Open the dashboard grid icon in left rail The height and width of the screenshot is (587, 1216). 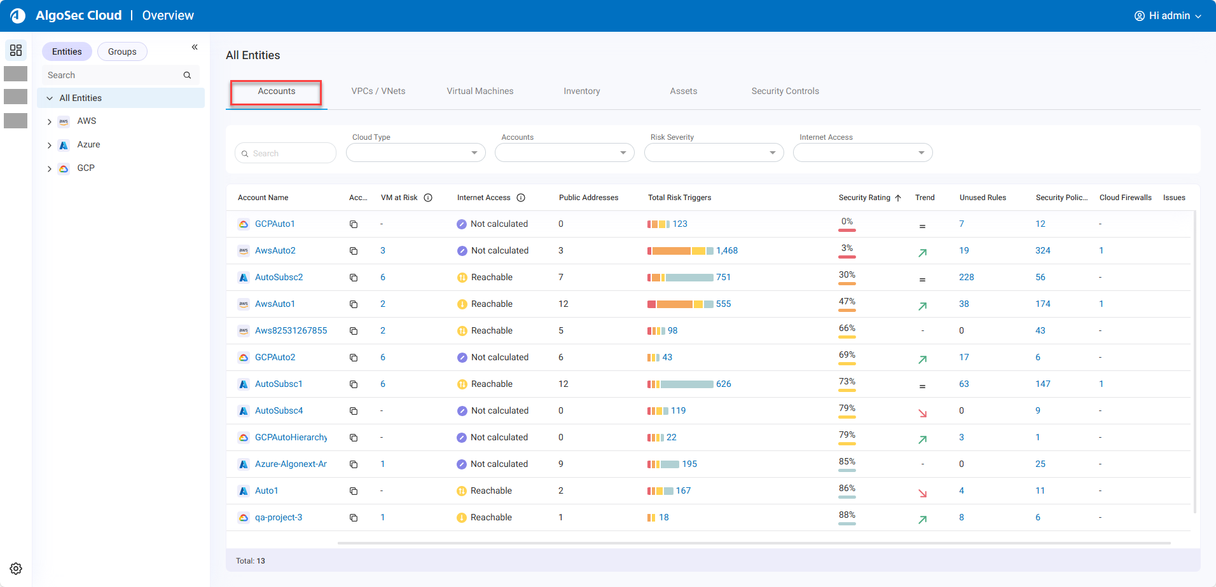[16, 50]
